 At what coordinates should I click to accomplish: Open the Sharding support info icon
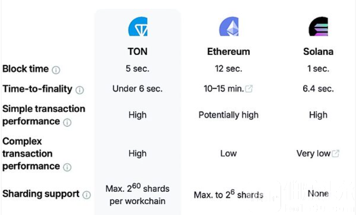coord(87,195)
